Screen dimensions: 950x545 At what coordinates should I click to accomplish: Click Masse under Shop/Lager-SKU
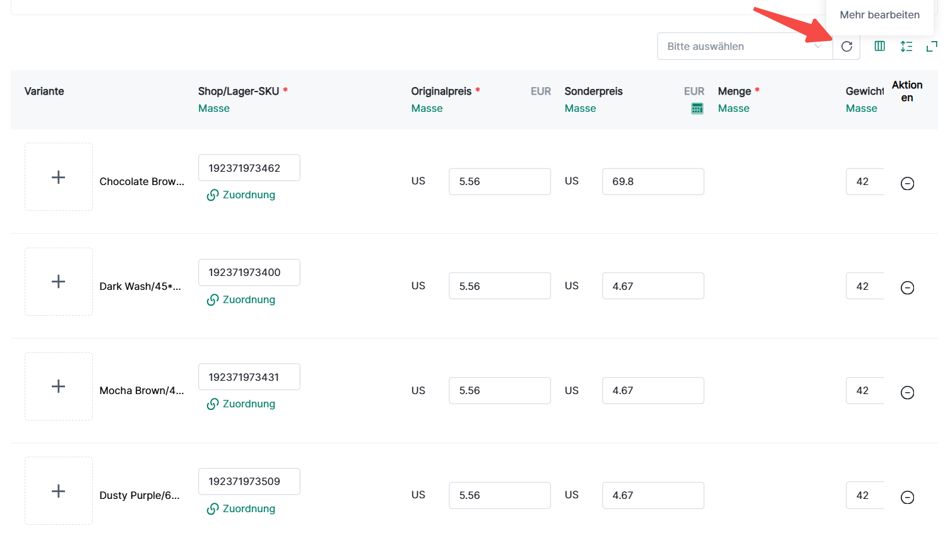(214, 109)
